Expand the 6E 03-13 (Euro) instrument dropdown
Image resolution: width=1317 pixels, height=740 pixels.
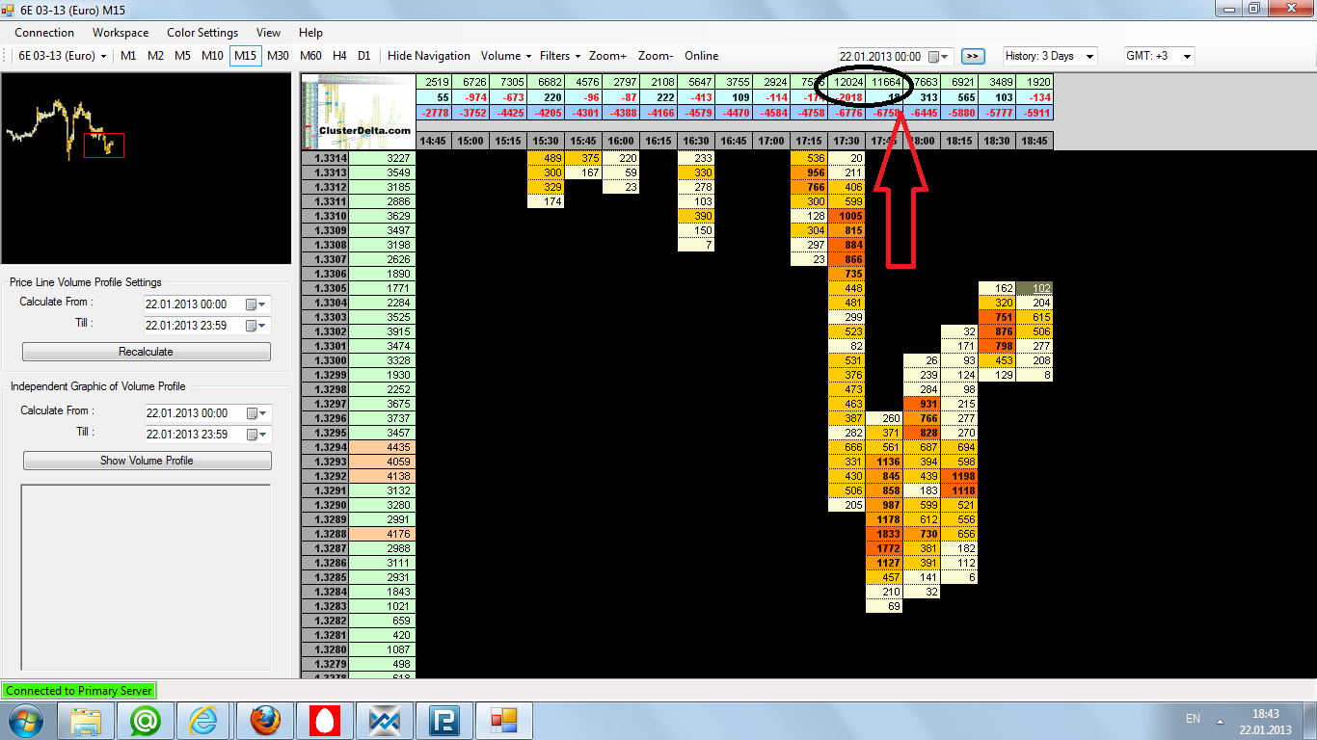pos(63,56)
